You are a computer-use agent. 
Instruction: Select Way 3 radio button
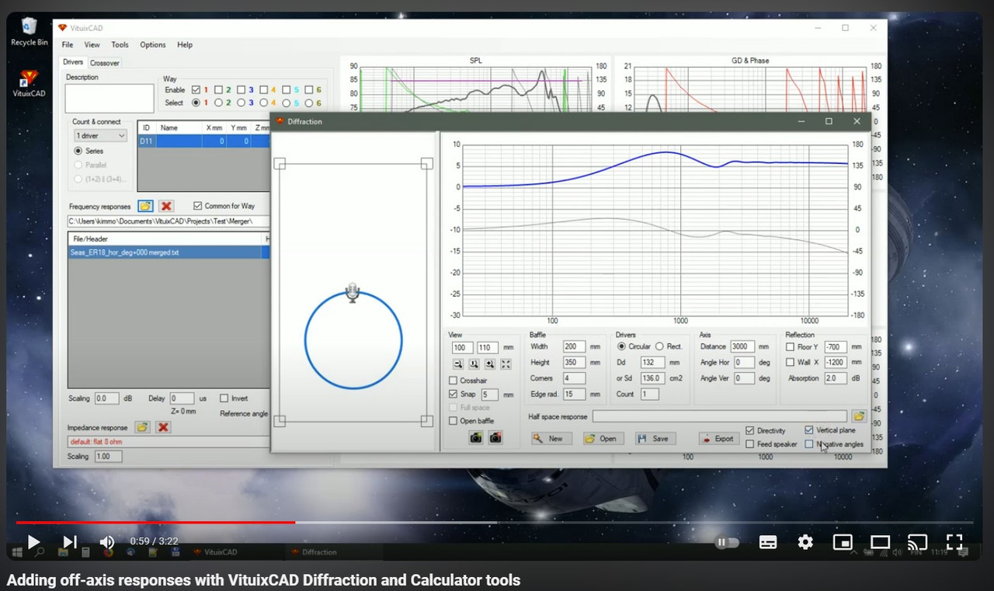[x=242, y=103]
